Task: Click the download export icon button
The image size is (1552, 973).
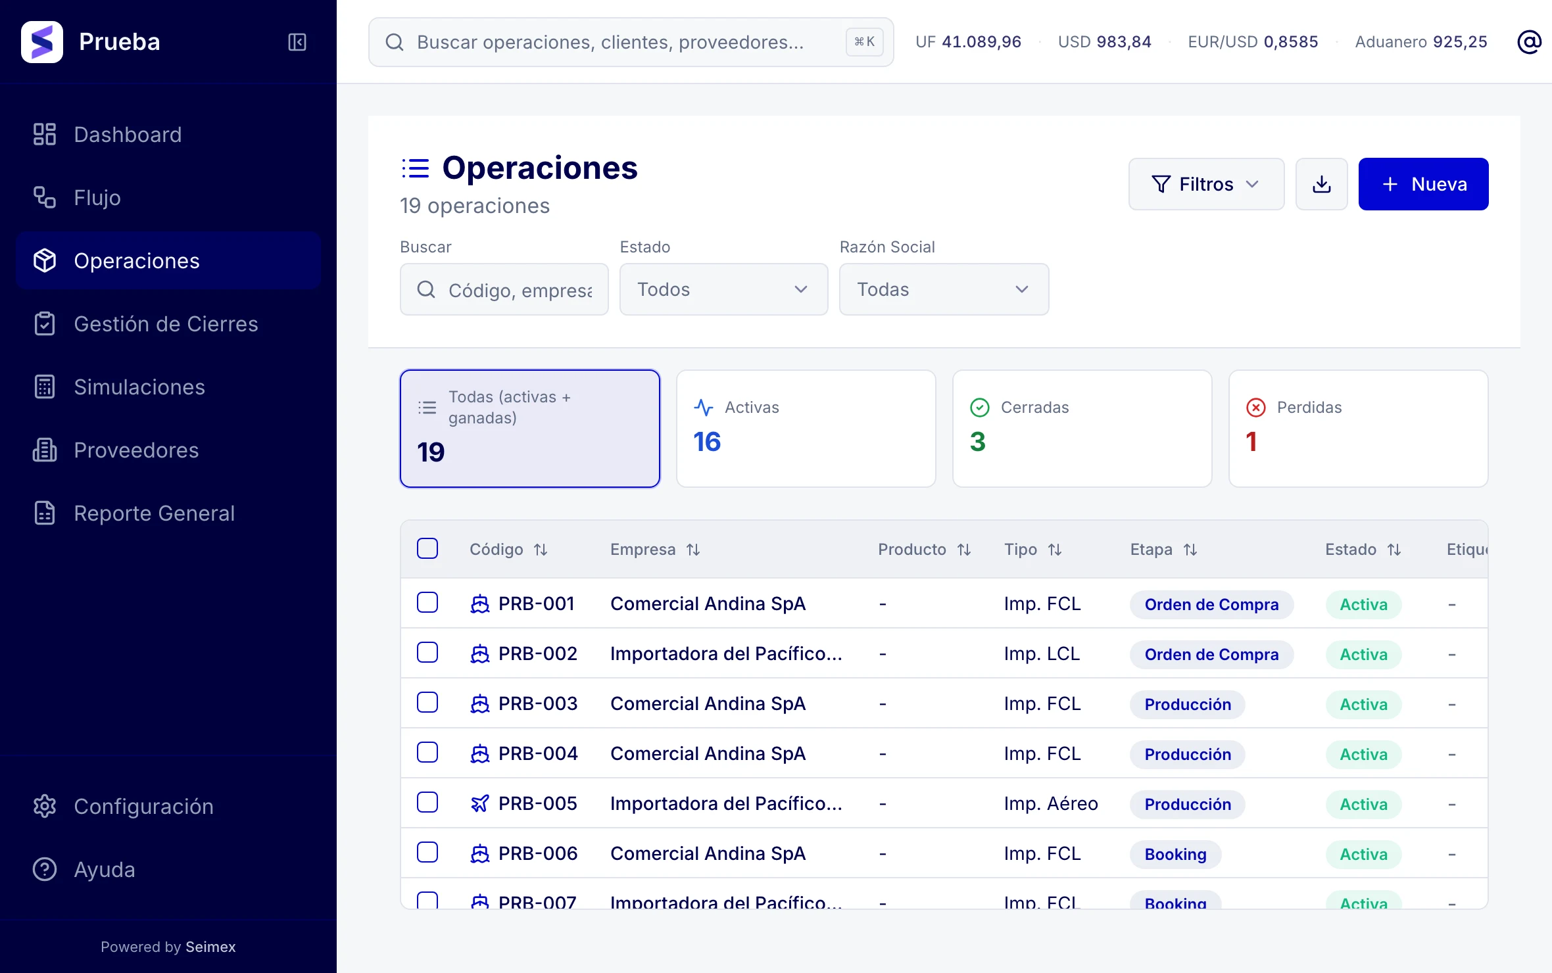Action: pos(1321,184)
